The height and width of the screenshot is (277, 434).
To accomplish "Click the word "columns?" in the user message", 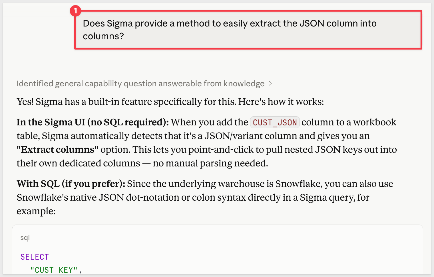I will tap(103, 36).
